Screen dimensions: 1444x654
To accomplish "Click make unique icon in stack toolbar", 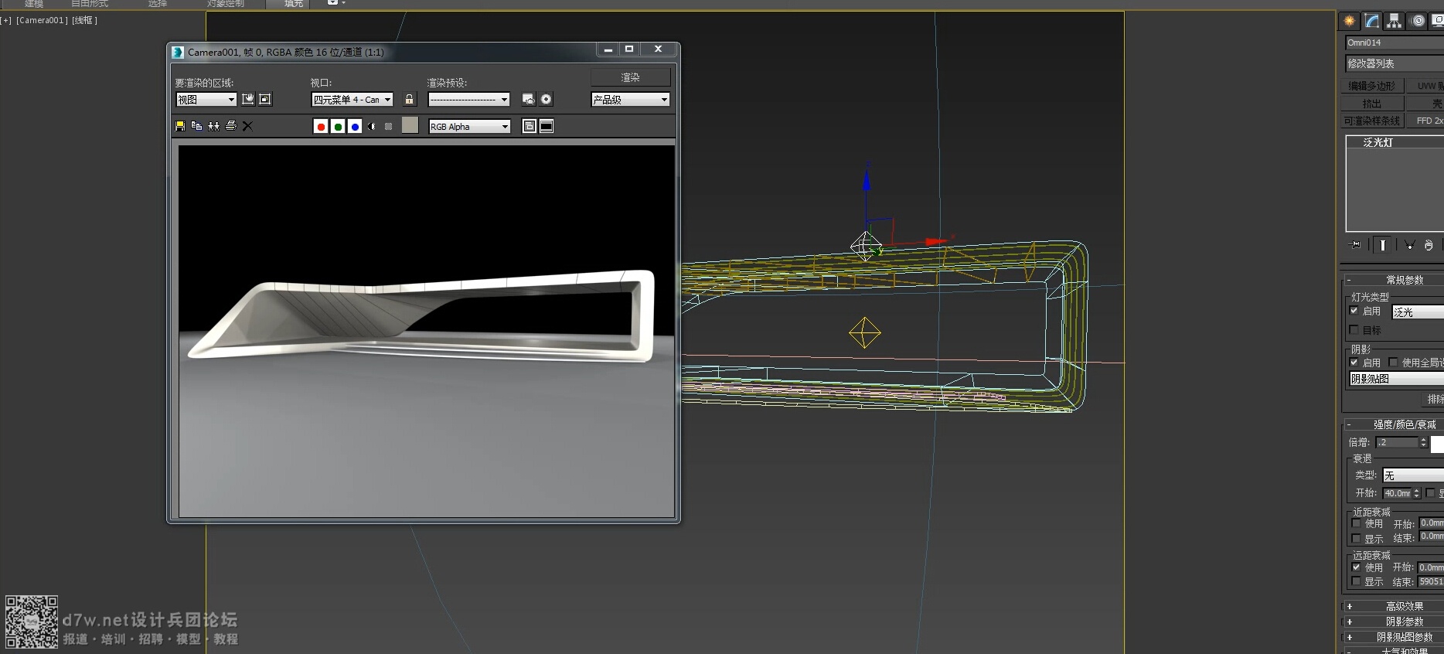I will point(1409,245).
